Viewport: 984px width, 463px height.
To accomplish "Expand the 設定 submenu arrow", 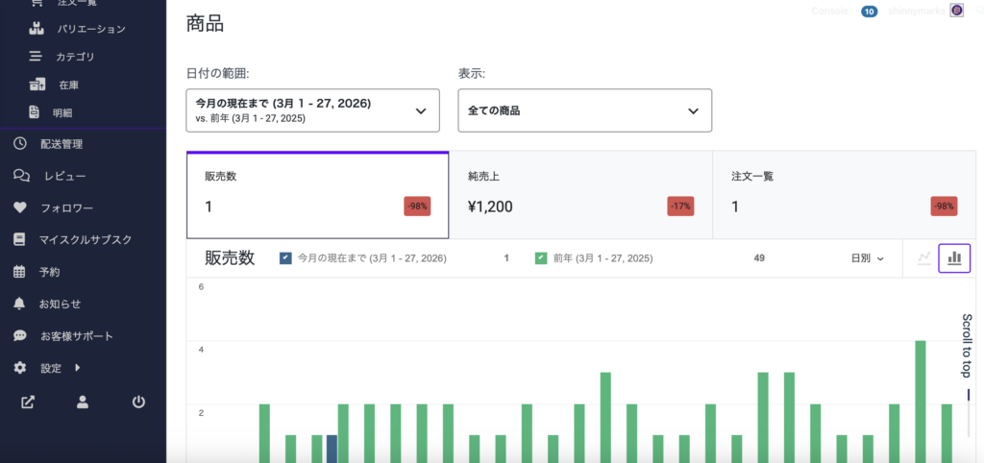I will coord(77,368).
